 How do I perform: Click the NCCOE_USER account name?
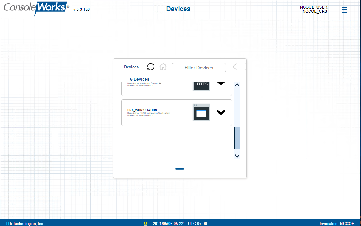[314, 7]
